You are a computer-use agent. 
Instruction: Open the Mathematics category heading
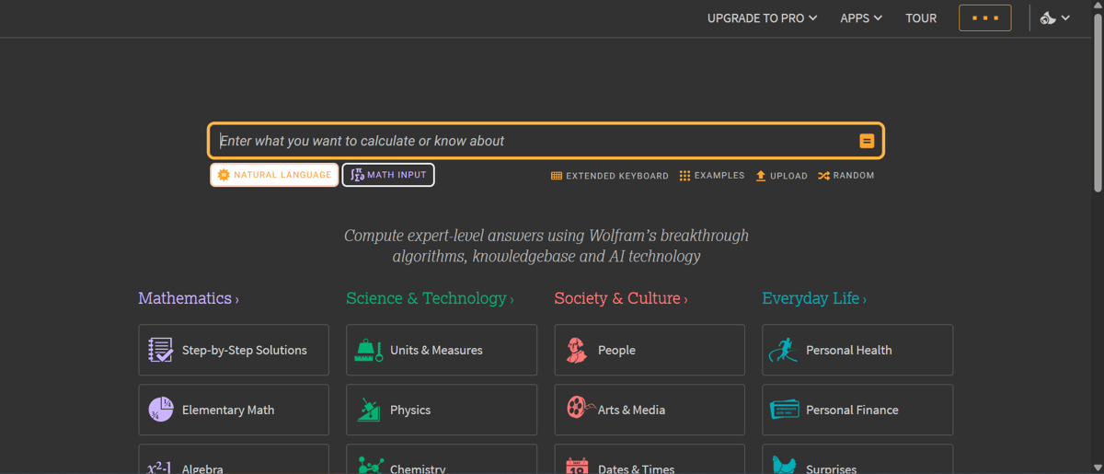189,298
